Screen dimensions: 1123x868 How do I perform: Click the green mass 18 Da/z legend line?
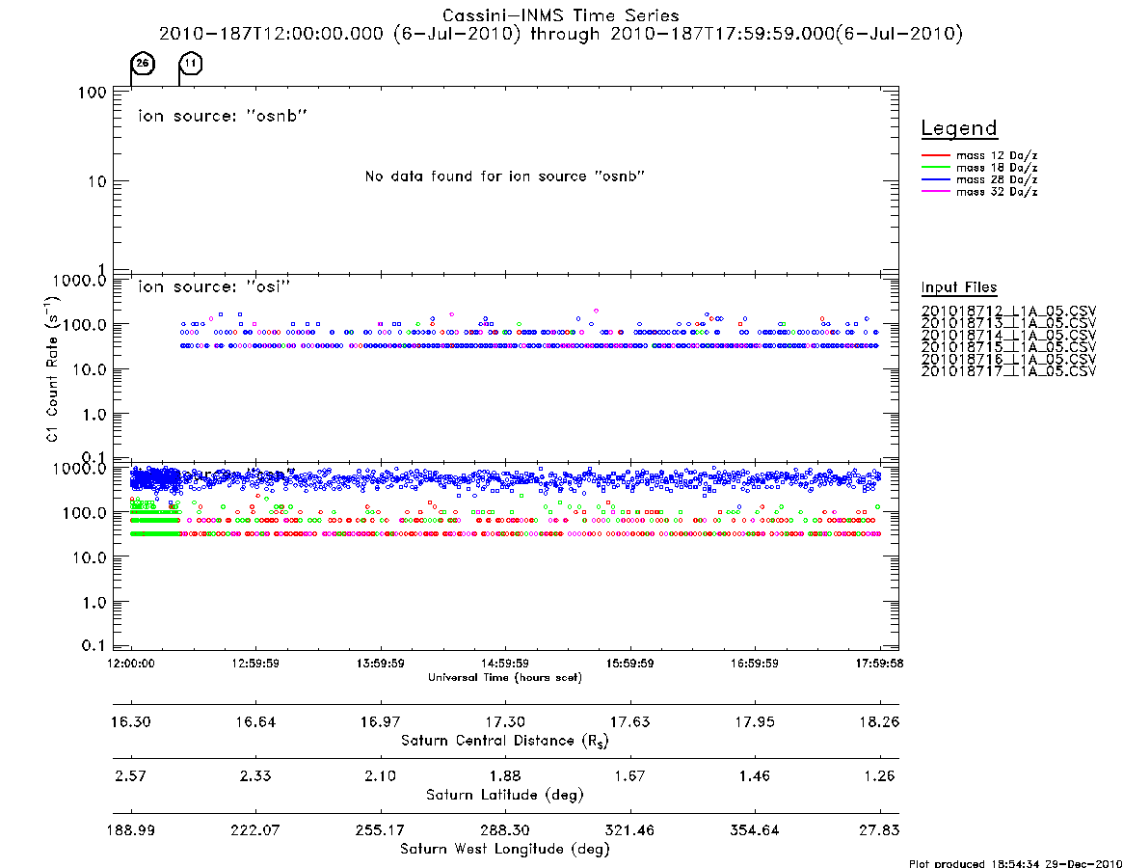coord(935,168)
